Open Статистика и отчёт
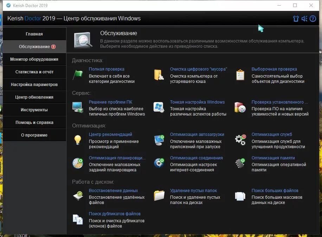The height and width of the screenshot is (237, 322). coord(34,72)
